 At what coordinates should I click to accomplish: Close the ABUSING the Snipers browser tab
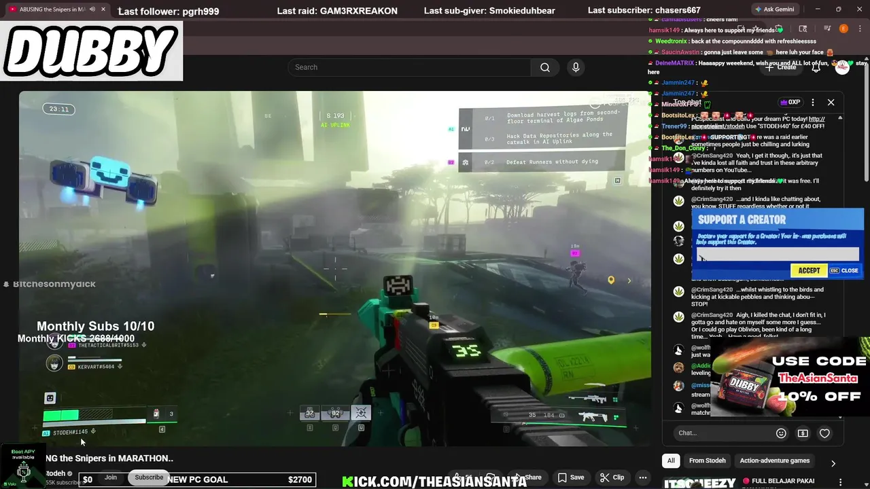(x=103, y=10)
